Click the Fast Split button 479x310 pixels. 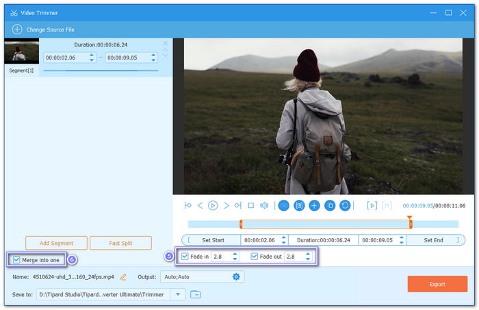click(x=120, y=243)
